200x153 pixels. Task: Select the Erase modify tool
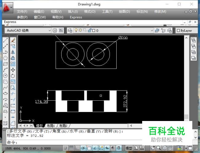click(x=13, y=40)
